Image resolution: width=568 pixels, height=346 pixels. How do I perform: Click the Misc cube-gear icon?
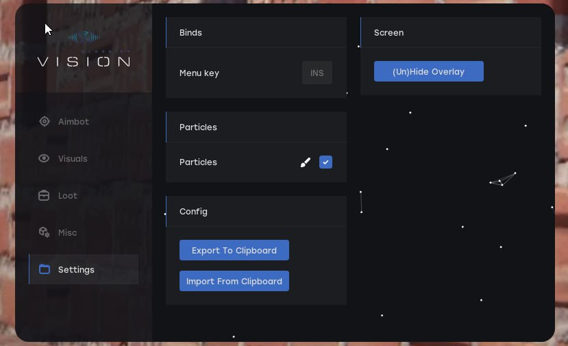[x=45, y=232]
